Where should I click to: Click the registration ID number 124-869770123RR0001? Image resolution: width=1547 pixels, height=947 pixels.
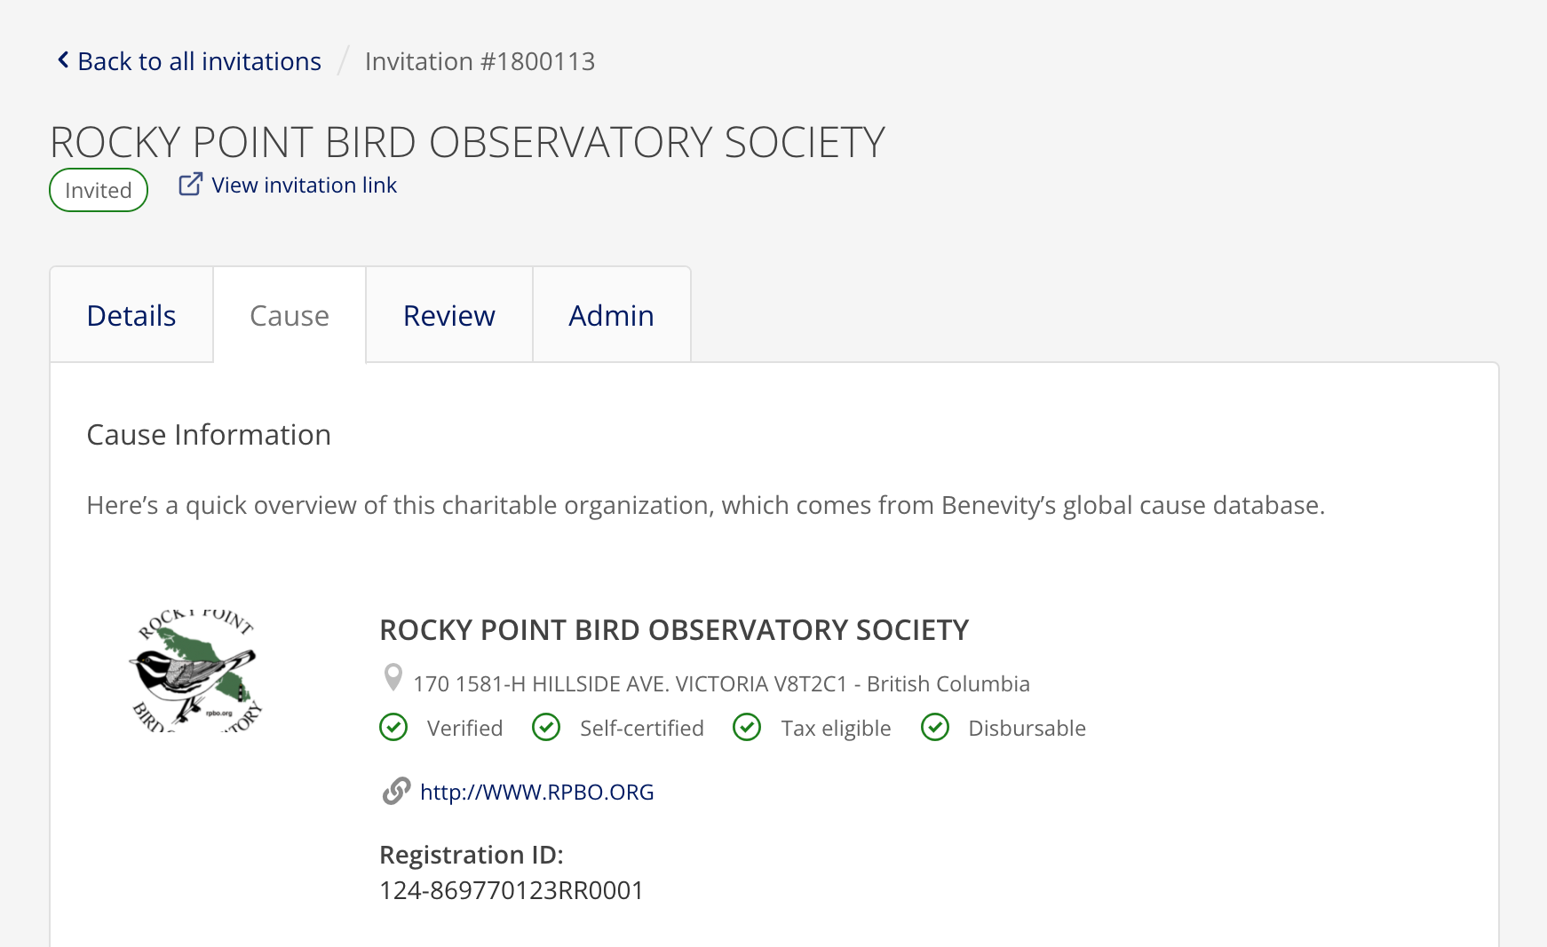pyautogui.click(x=512, y=890)
